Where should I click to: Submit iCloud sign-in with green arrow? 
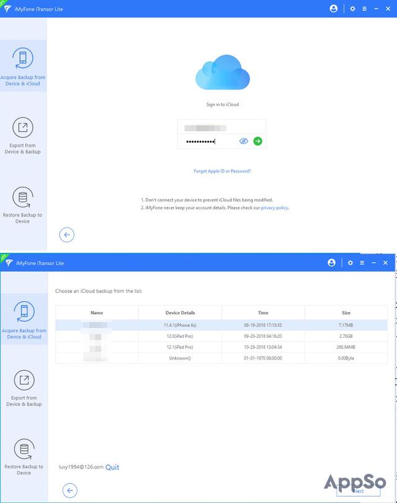pos(257,141)
